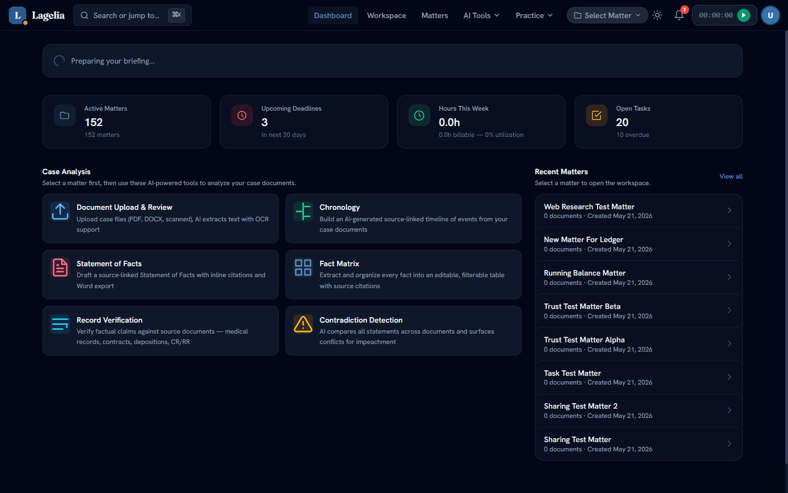Open the Fact Matrix tool
The width and height of the screenshot is (788, 493).
[x=403, y=274]
